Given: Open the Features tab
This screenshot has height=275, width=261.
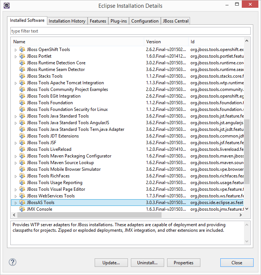Looking at the screenshot, I should point(98,21).
